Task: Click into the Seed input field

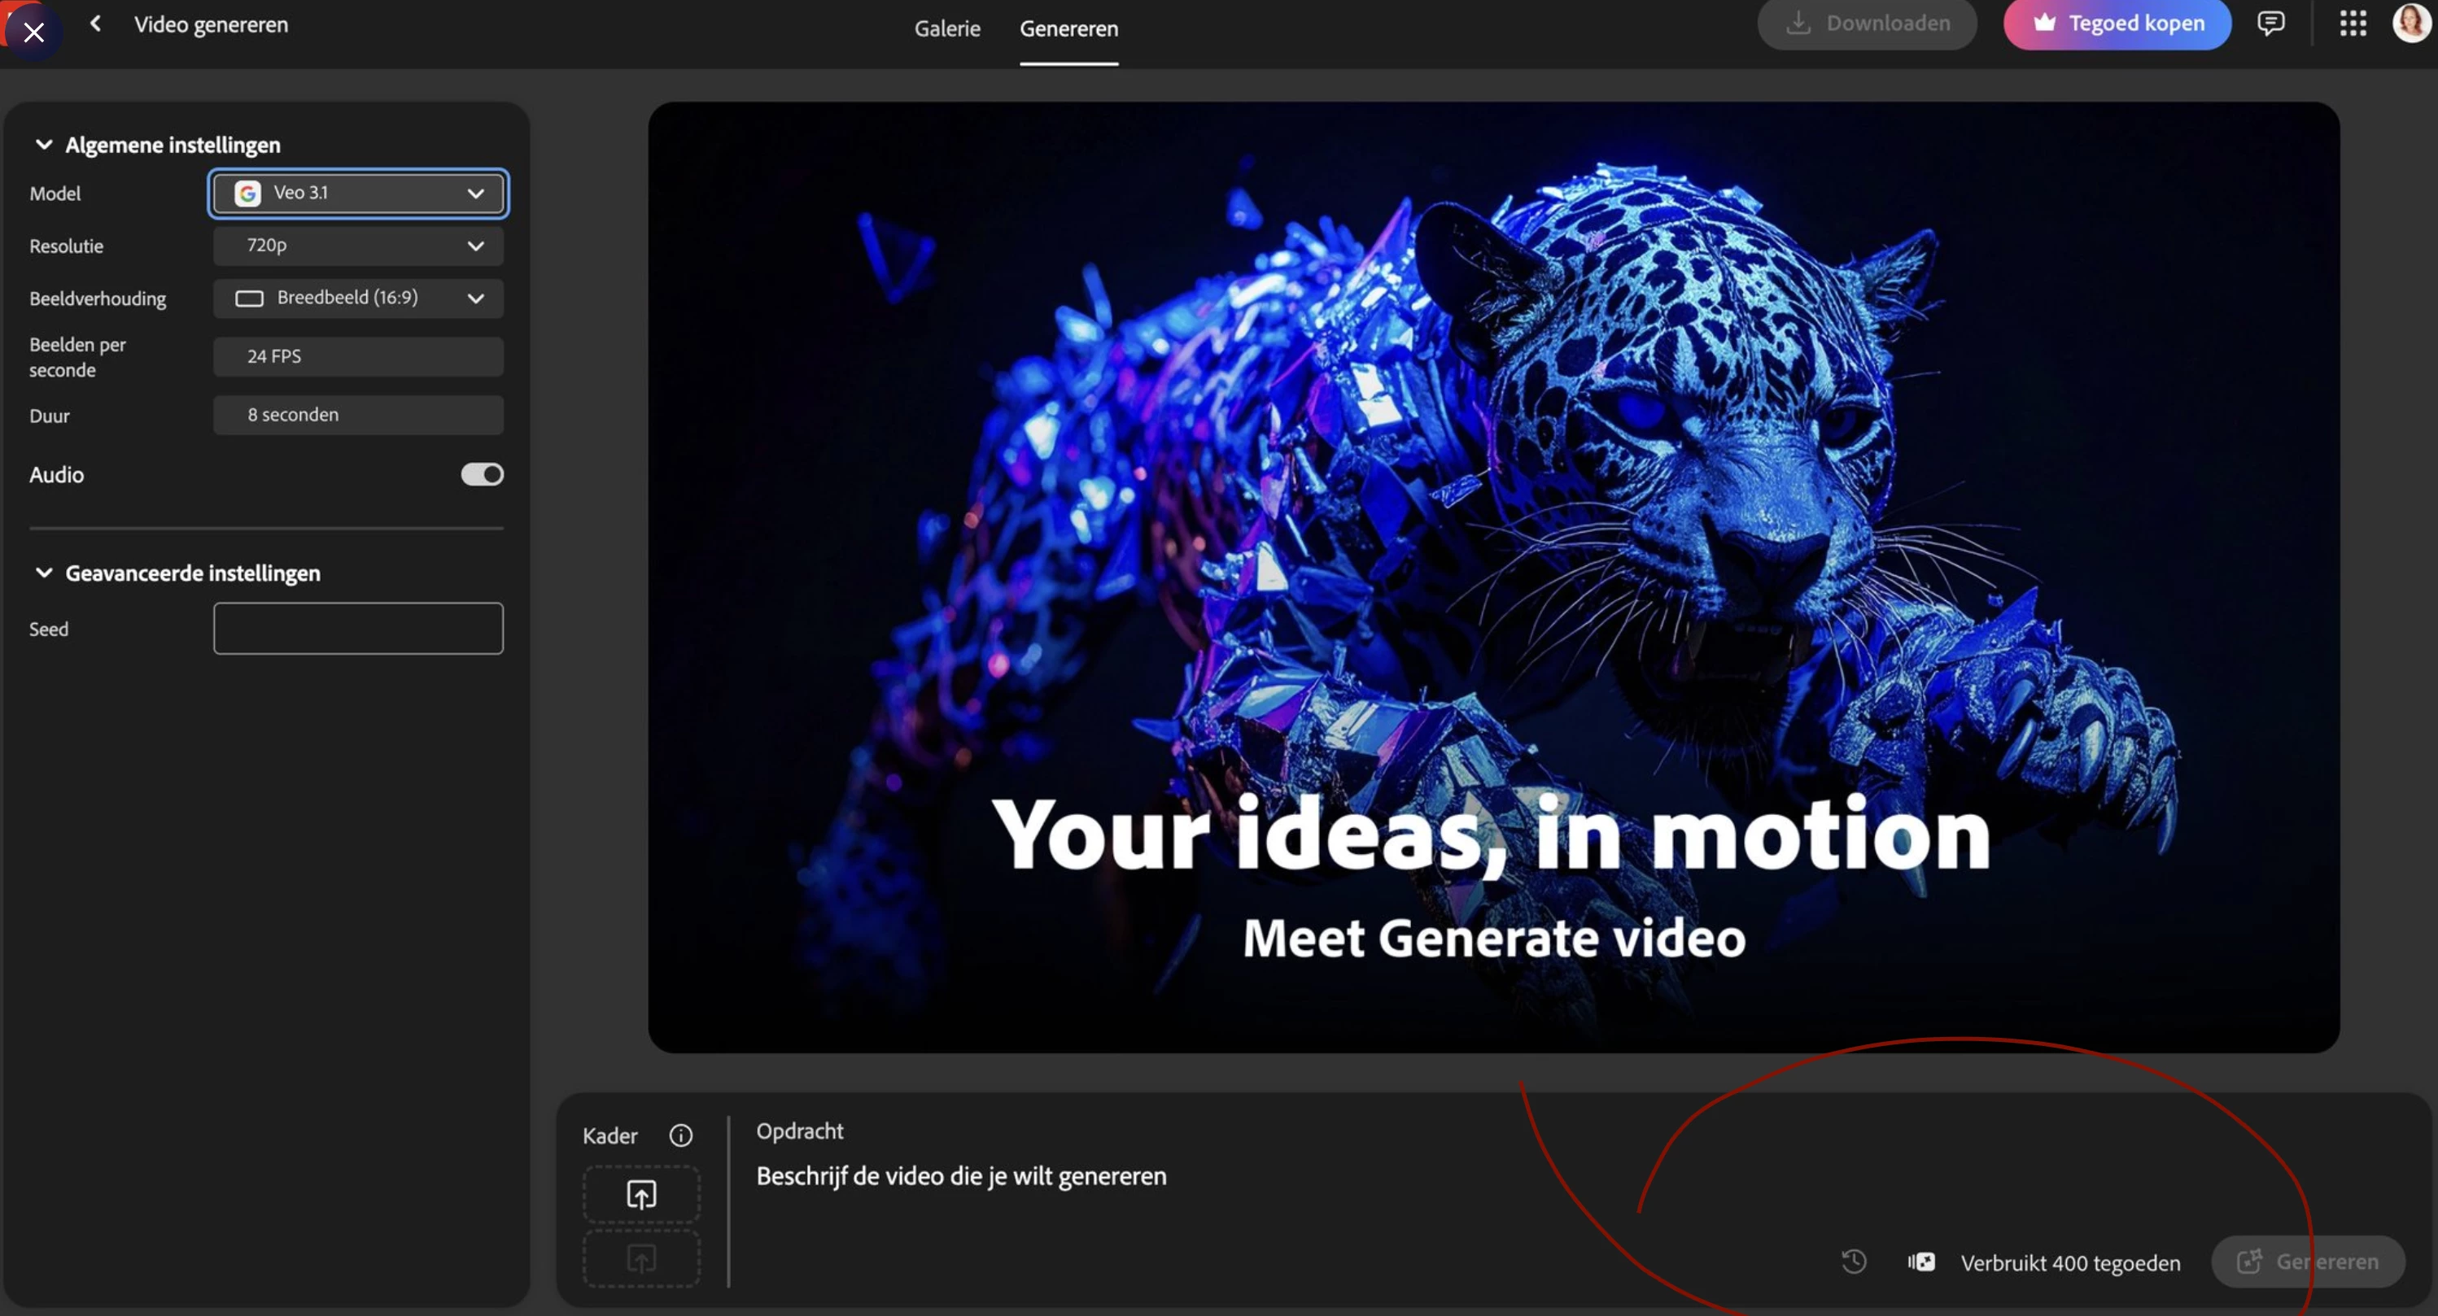Action: (x=359, y=630)
